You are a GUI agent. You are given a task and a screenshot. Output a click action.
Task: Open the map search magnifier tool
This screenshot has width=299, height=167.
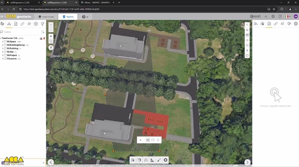[x=247, y=25]
